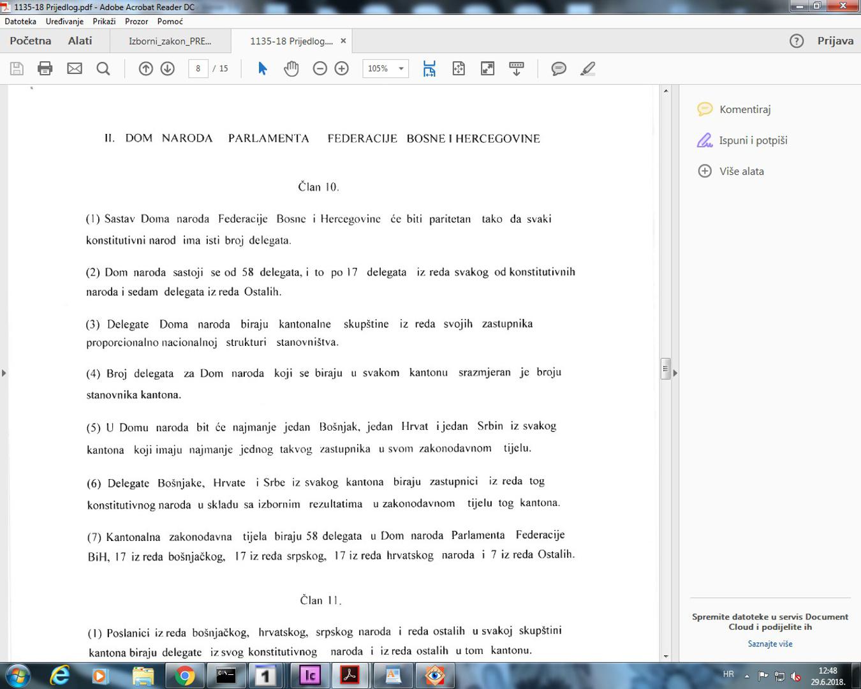Go to previous page arrow
Viewport: 861px width, 689px height.
tap(146, 68)
